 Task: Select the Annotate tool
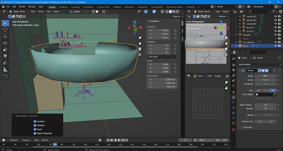[x=5, y=63]
